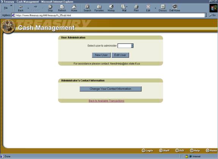The image size is (218, 159).
Task: Open the address bar history dropdown arrow
Action: click(x=205, y=15)
